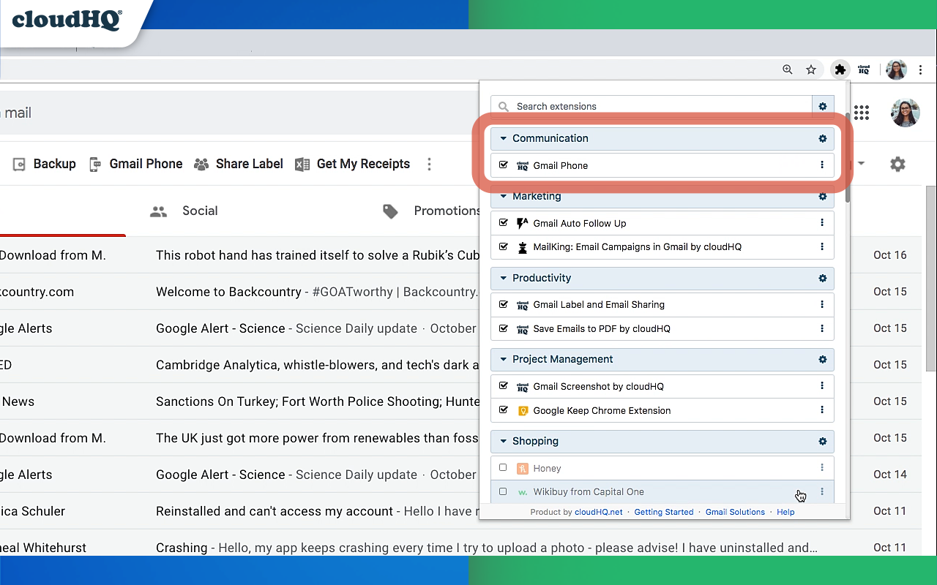Image resolution: width=937 pixels, height=585 pixels.
Task: Click the cloudHQ extension icon in browser toolbar
Action: tap(864, 69)
